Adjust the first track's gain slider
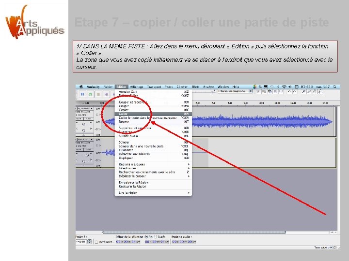The width and height of the screenshot is (349, 261). pyautogui.click(x=84, y=124)
